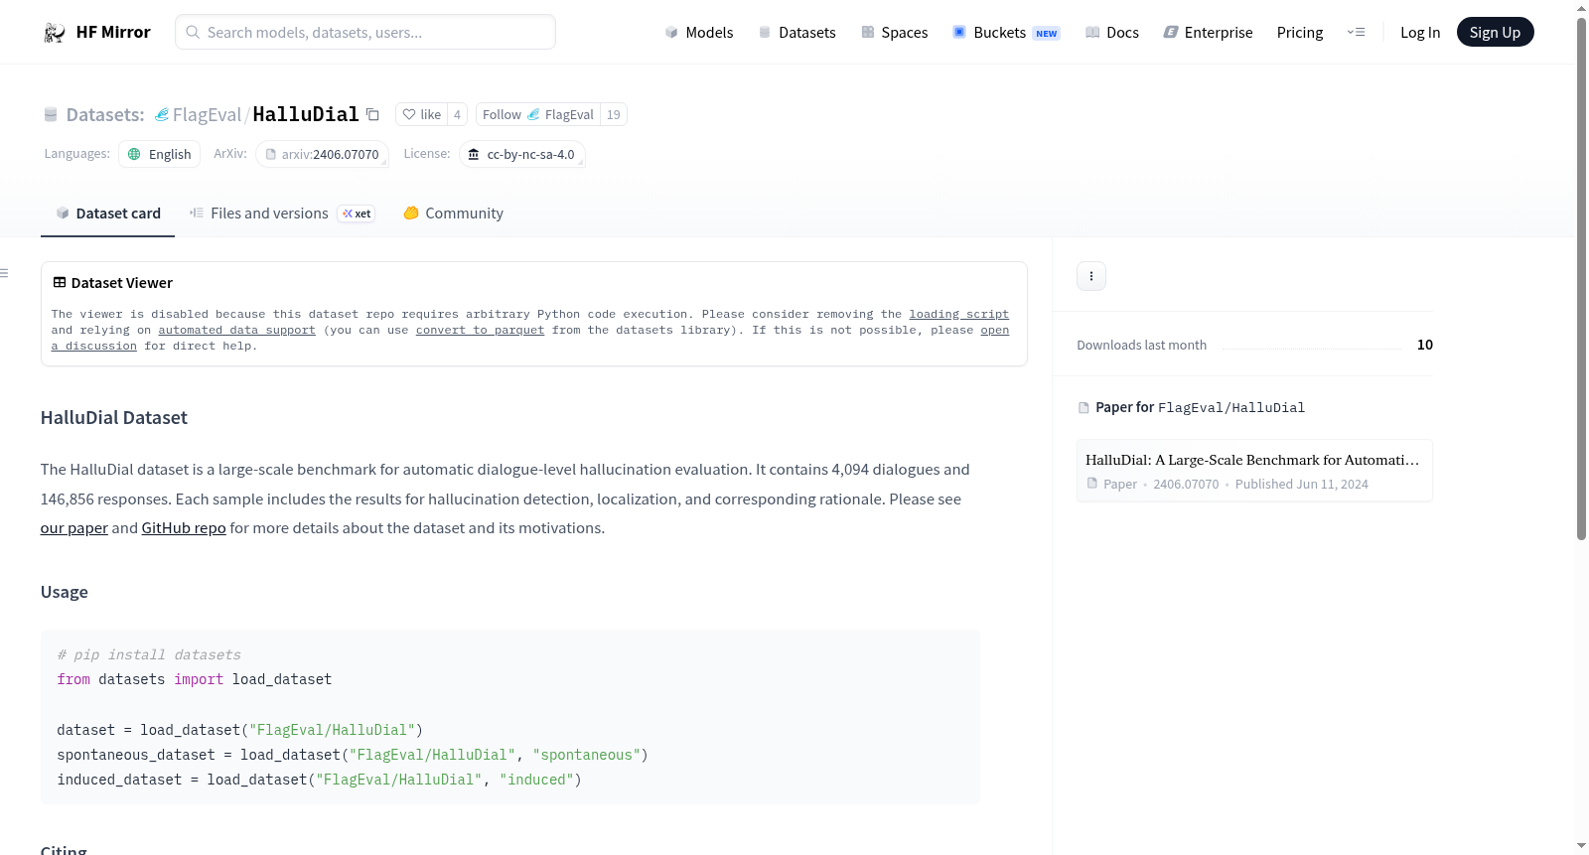Click the Sign Up button
1589x855 pixels.
click(x=1495, y=32)
